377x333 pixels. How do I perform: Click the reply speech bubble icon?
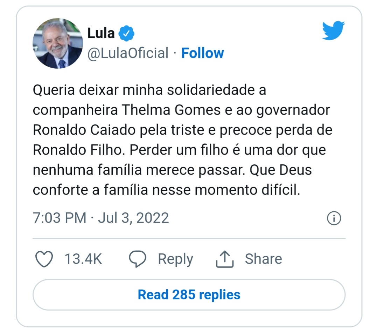click(x=138, y=259)
